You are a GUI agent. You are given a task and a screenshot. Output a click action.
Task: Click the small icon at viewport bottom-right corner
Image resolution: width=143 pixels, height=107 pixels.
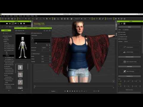[x=114, y=82]
